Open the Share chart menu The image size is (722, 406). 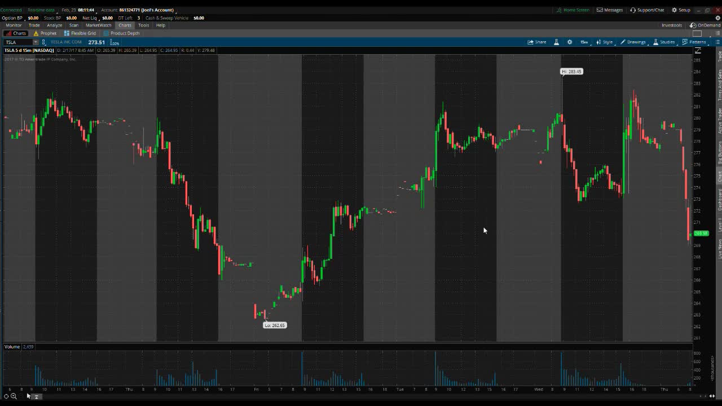coord(536,42)
